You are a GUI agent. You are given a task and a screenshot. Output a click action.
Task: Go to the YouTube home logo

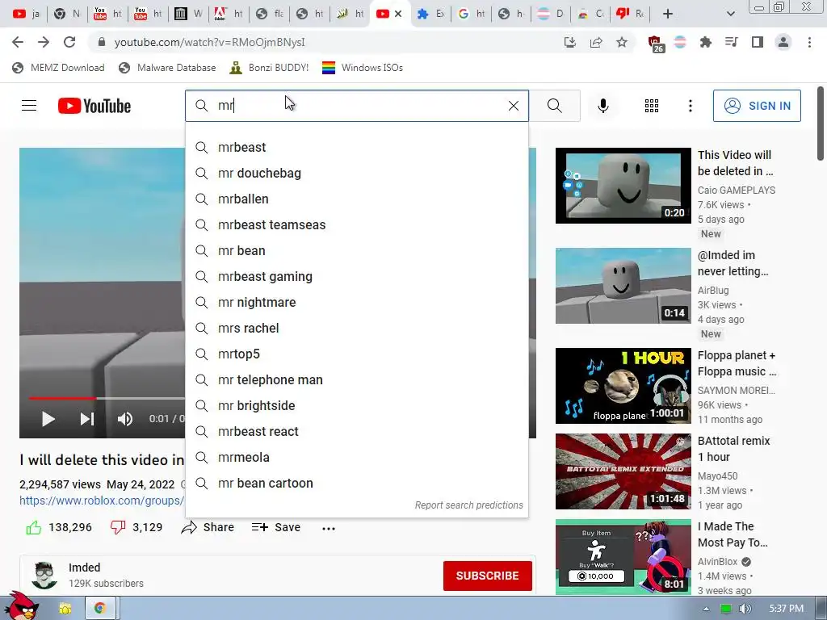[94, 106]
